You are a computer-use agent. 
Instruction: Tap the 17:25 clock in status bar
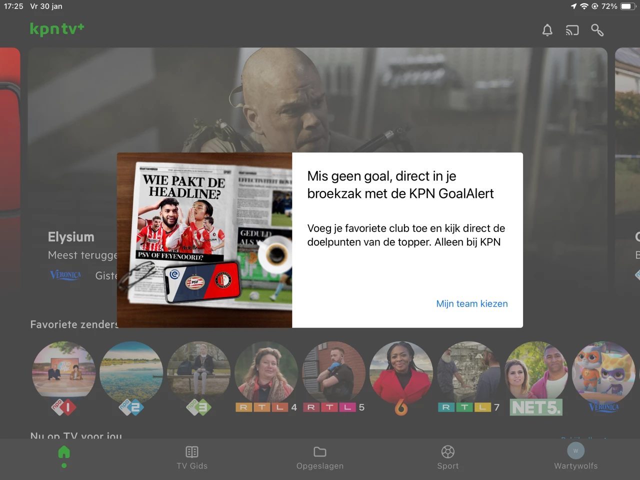click(13, 6)
